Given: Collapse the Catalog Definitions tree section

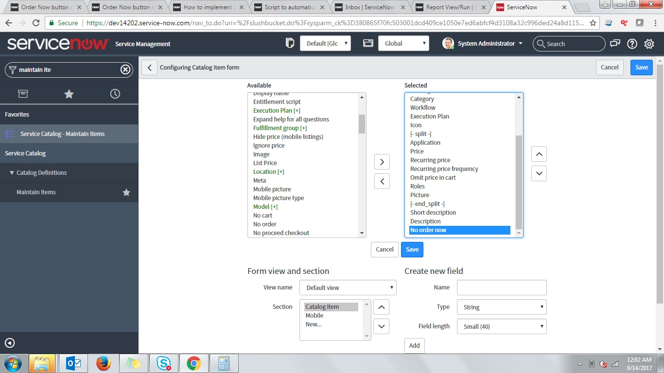Looking at the screenshot, I should (x=12, y=172).
